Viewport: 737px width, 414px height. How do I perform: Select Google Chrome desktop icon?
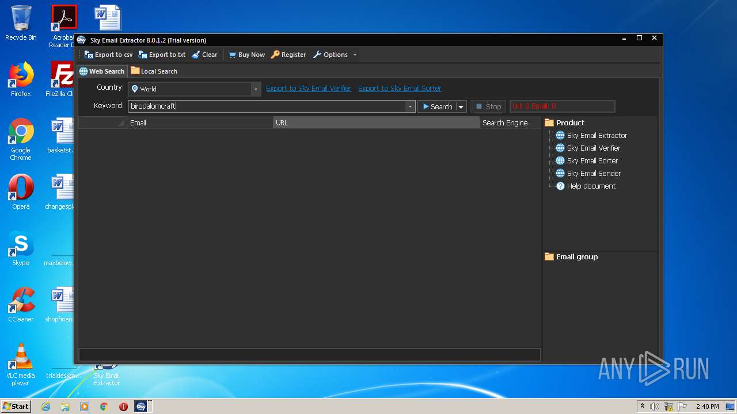[21, 140]
